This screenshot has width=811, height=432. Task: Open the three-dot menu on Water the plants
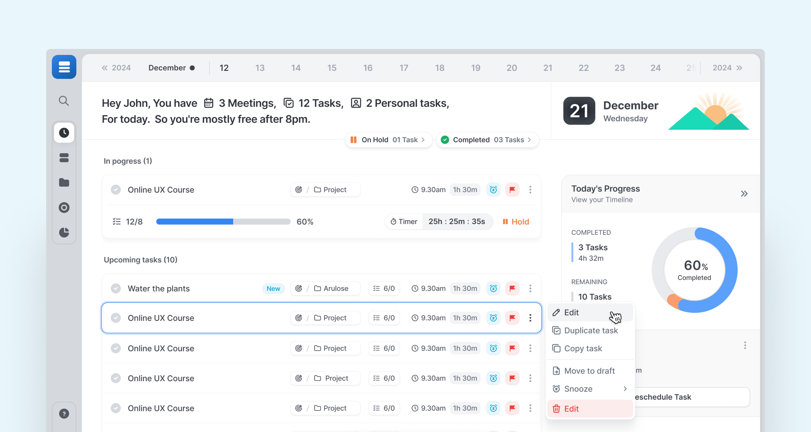tap(531, 288)
